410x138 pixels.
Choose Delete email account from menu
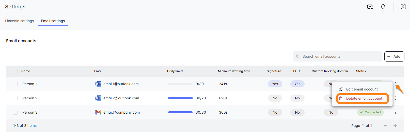point(364,98)
